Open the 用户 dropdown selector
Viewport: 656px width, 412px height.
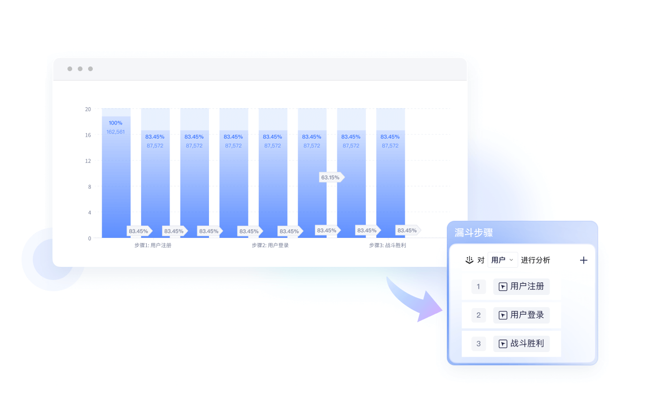click(x=502, y=260)
